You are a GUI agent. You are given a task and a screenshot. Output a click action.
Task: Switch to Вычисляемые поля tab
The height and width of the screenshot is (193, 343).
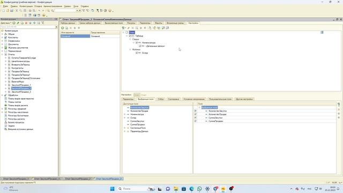[114, 23]
